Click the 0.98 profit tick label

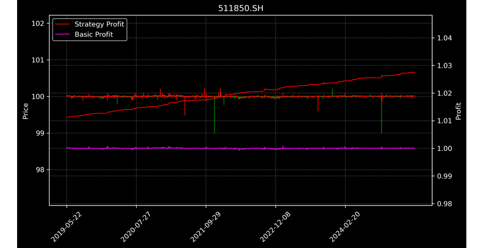pos(445,203)
